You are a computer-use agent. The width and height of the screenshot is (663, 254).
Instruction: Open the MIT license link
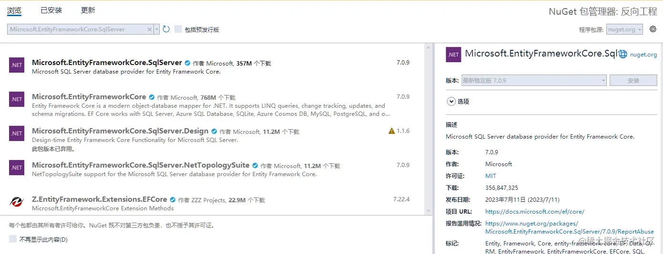[491, 176]
